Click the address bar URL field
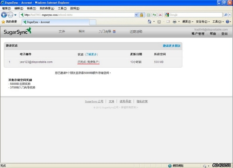The height and width of the screenshot is (168, 233). [x=77, y=15]
